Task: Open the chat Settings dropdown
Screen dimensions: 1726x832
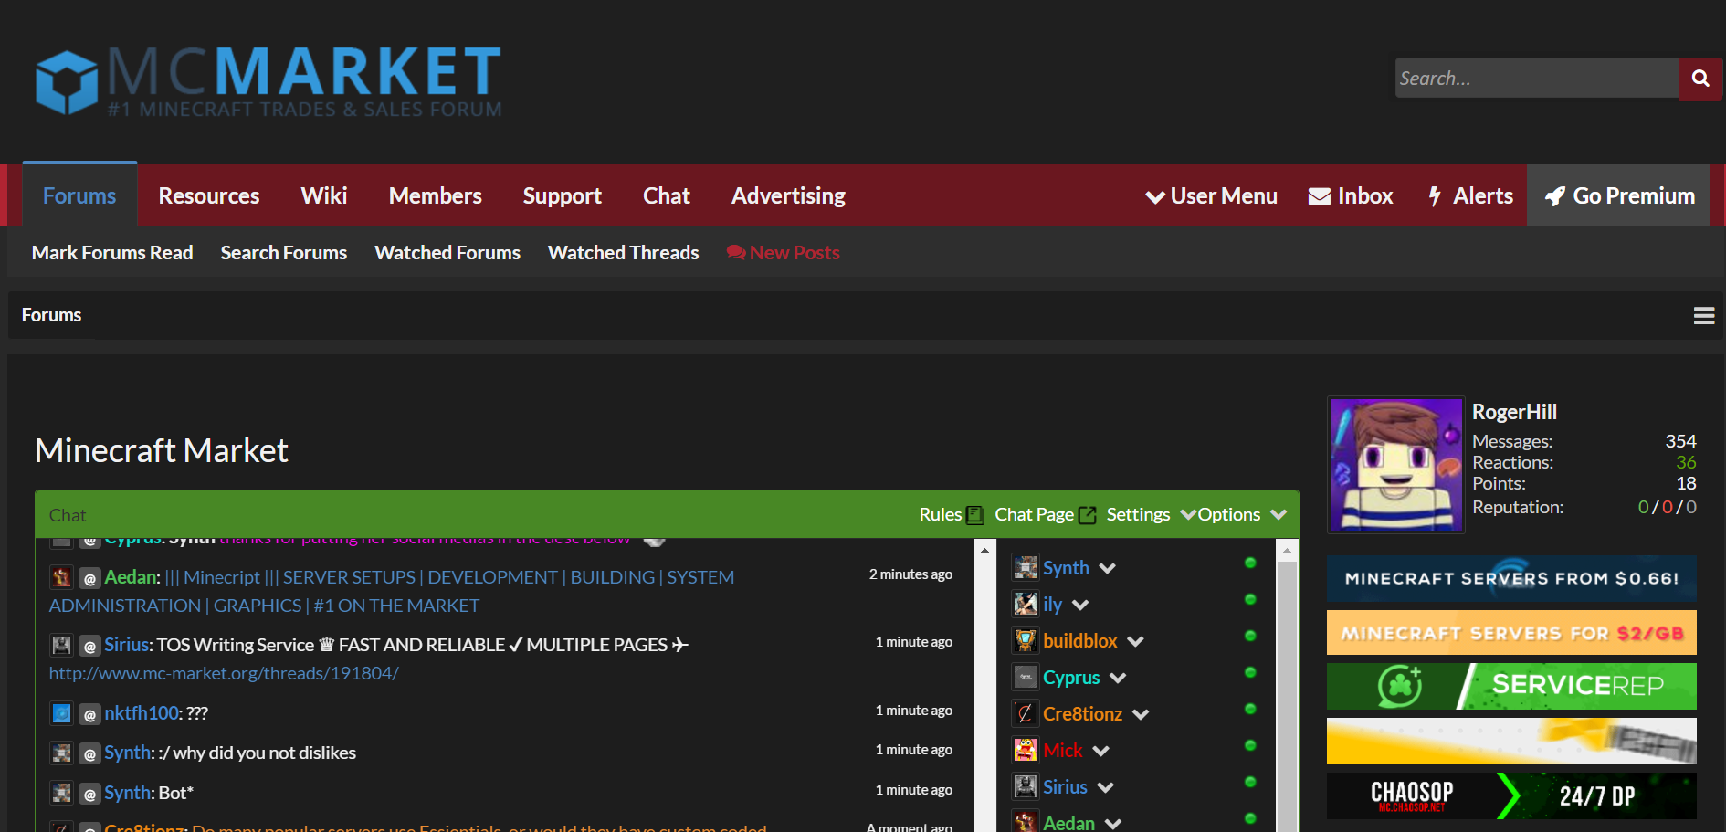Action: point(1151,515)
